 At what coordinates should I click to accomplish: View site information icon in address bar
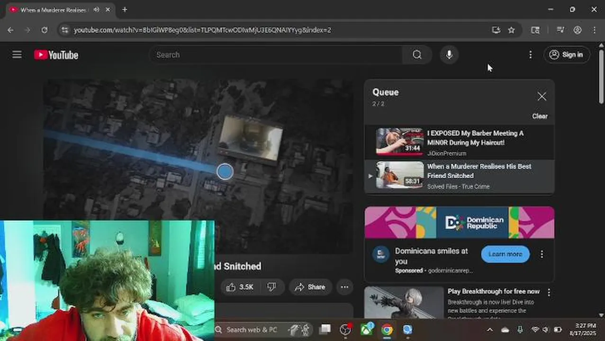pos(65,30)
